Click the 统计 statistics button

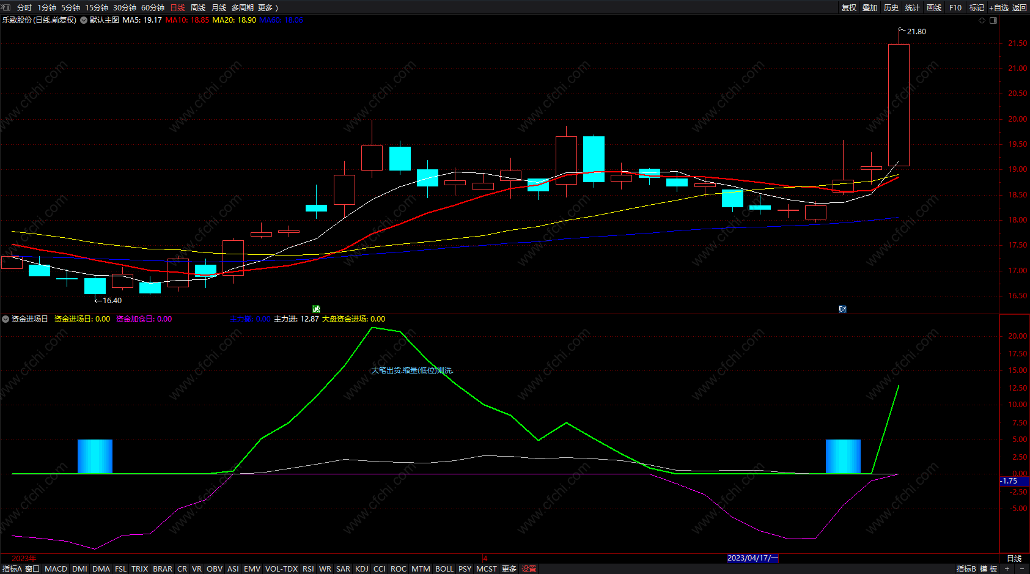click(x=913, y=7)
